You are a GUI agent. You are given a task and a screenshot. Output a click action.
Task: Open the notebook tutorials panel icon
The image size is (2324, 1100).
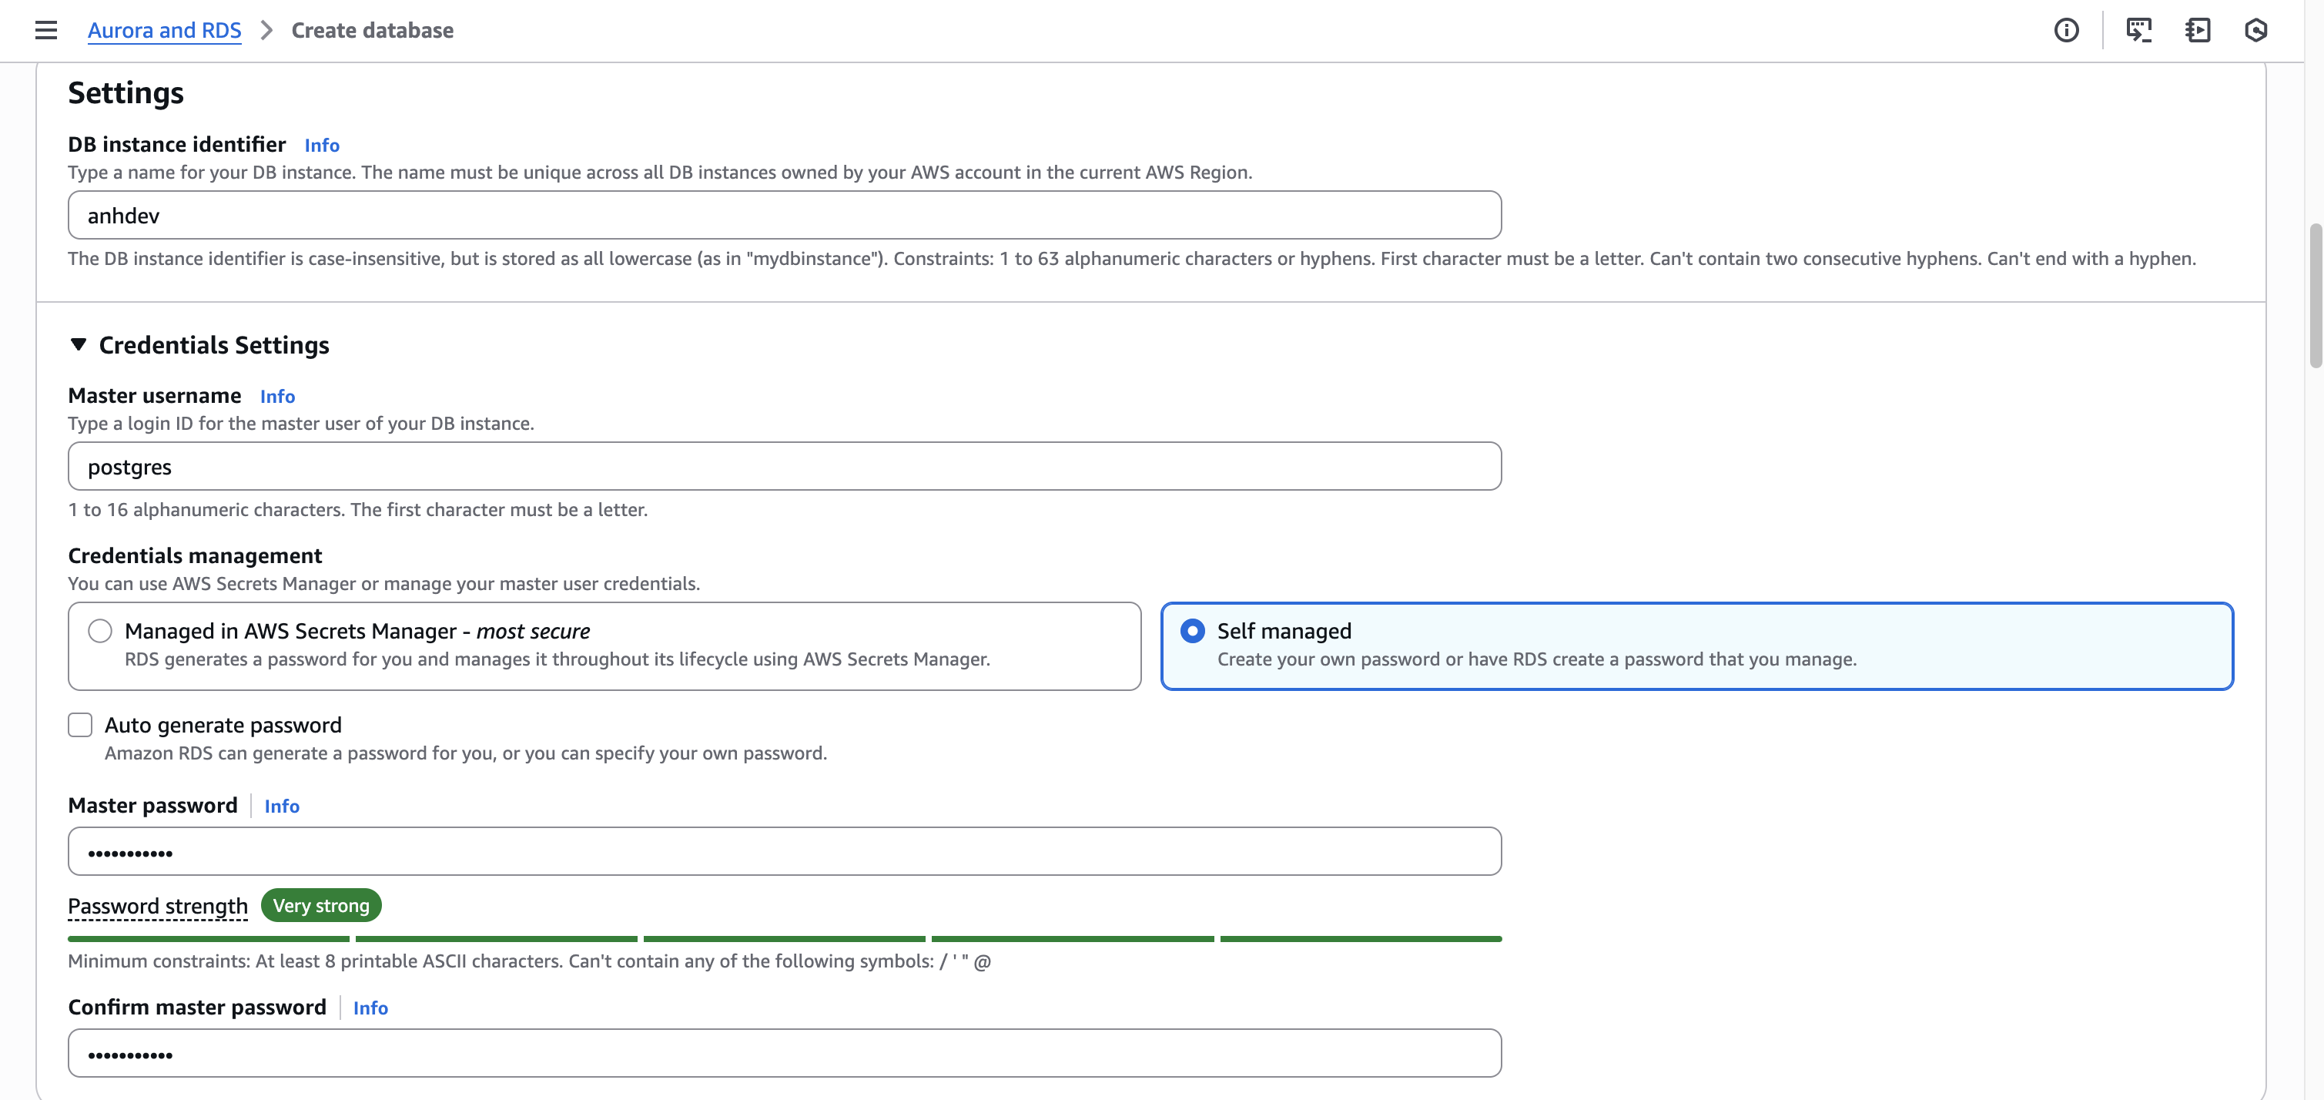[x=2198, y=31]
